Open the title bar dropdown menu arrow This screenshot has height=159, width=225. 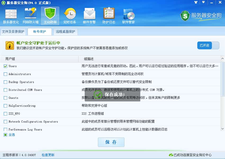(203, 2)
